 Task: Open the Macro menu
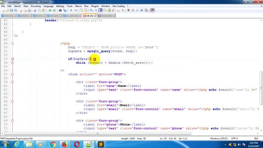78,6
